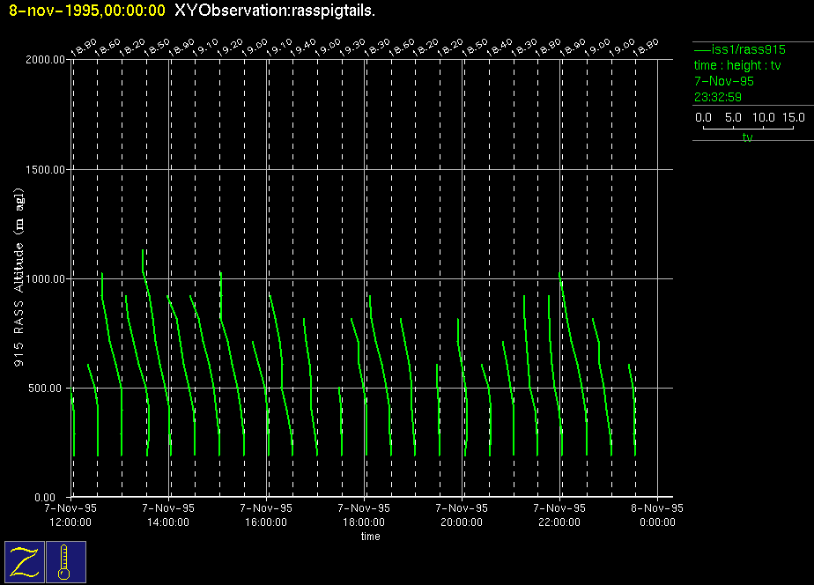Click the yellow Z icon
The width and height of the screenshot is (814, 585).
coord(25,561)
